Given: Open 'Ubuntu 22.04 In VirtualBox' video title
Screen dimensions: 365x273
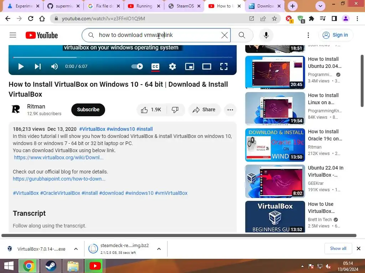Looking at the screenshot, I should (325, 171).
